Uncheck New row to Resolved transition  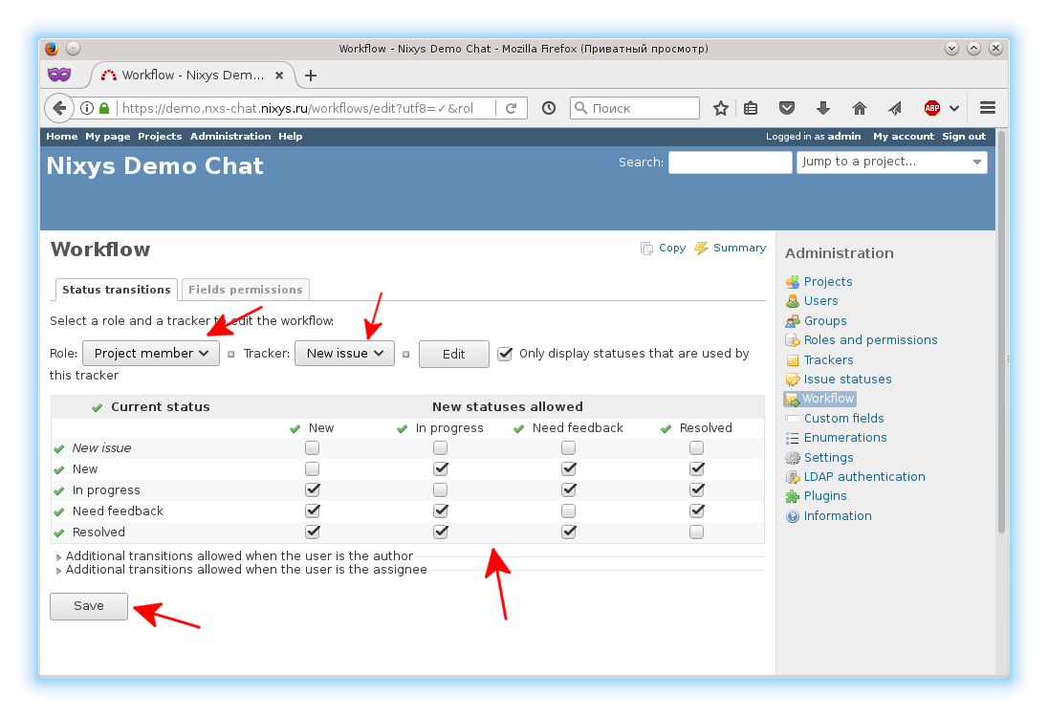696,468
